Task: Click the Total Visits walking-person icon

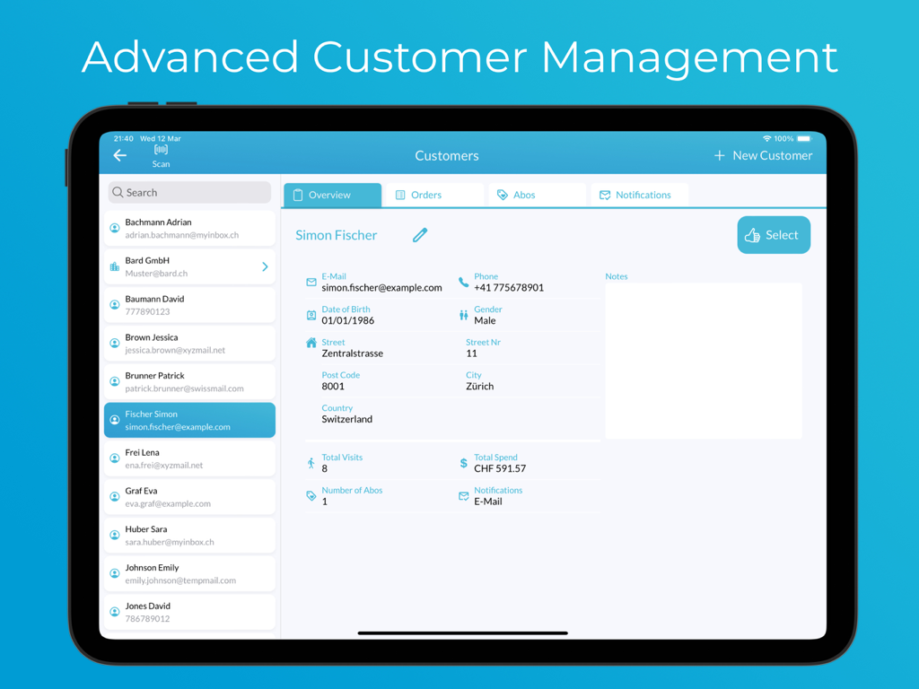Action: pyautogui.click(x=309, y=461)
